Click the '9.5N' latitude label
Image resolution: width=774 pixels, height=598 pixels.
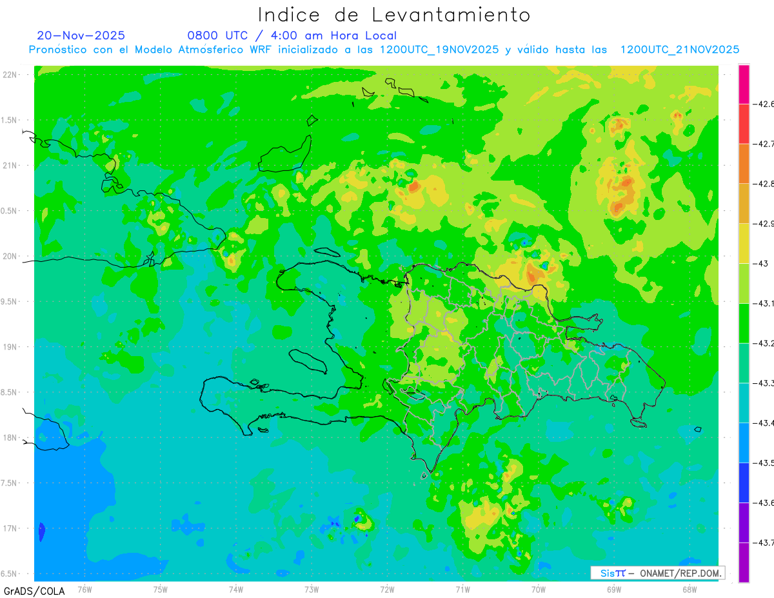tap(9, 301)
